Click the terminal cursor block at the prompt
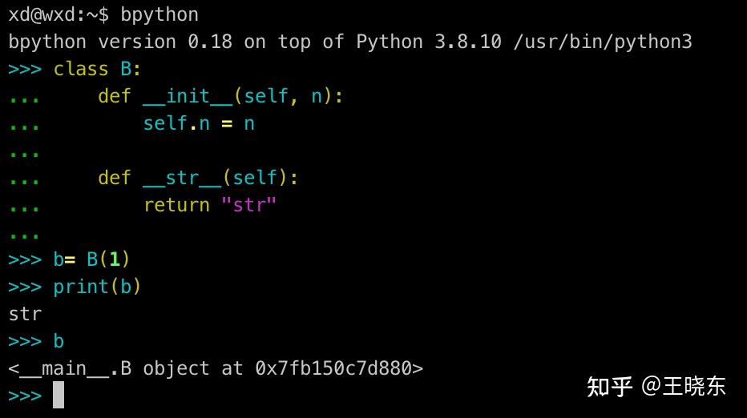This screenshot has height=418, width=747. [59, 395]
